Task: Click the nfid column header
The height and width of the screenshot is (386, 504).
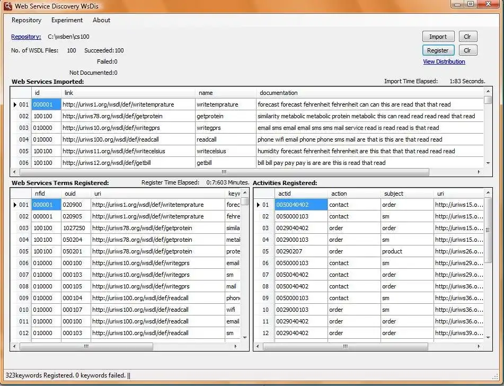Action: tap(46, 194)
